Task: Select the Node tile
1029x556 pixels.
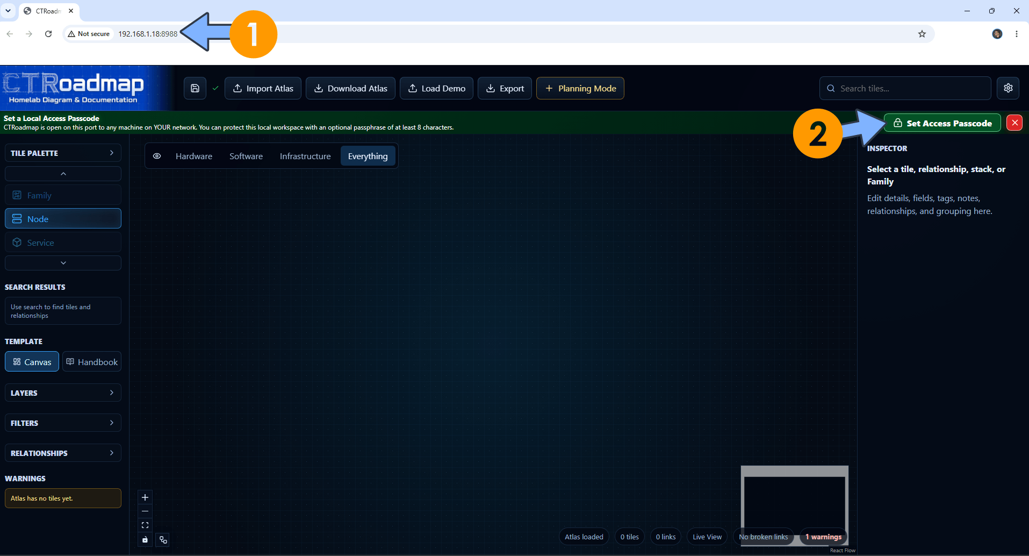Action: click(x=63, y=219)
